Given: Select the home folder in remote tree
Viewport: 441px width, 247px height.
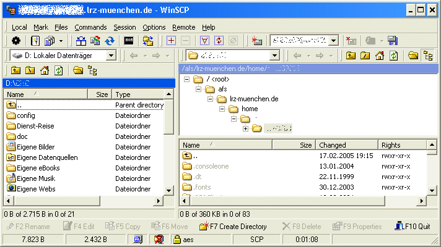Looking at the screenshot, I should click(250, 109).
